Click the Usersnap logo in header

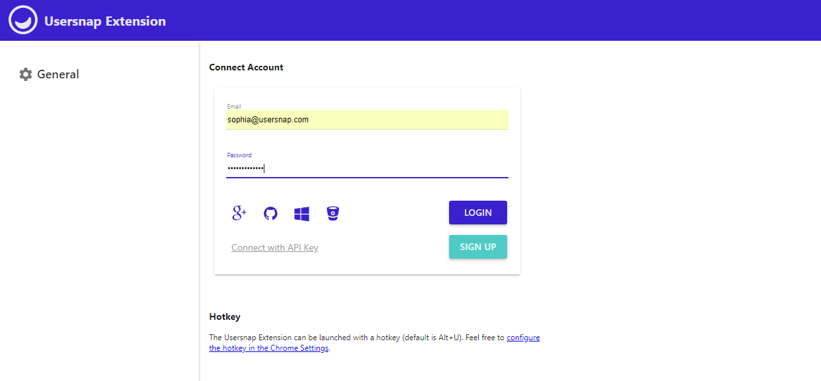coord(22,20)
